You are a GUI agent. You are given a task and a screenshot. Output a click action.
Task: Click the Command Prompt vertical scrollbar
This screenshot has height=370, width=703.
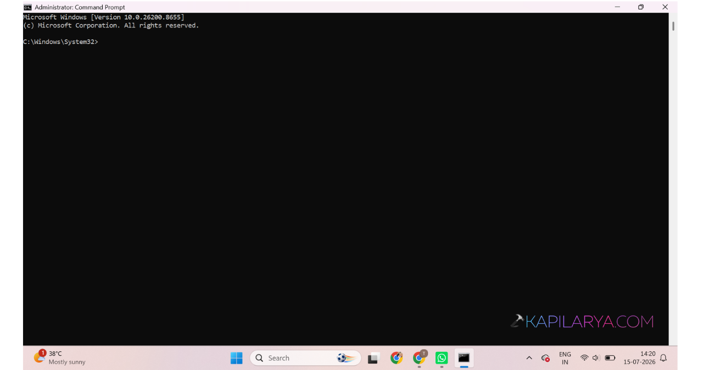click(673, 26)
